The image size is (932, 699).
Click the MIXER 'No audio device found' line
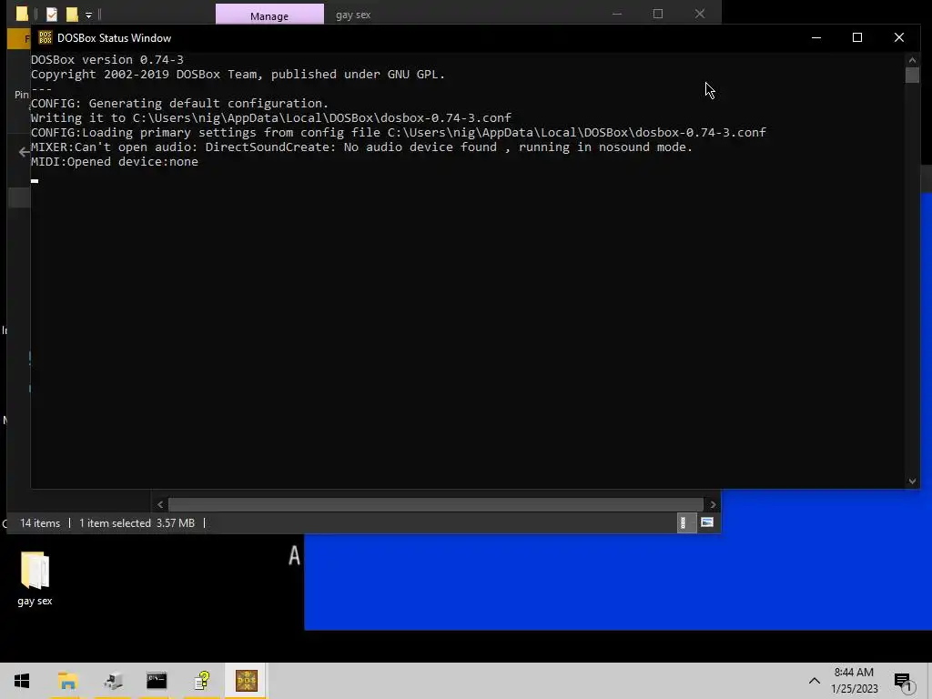[361, 147]
